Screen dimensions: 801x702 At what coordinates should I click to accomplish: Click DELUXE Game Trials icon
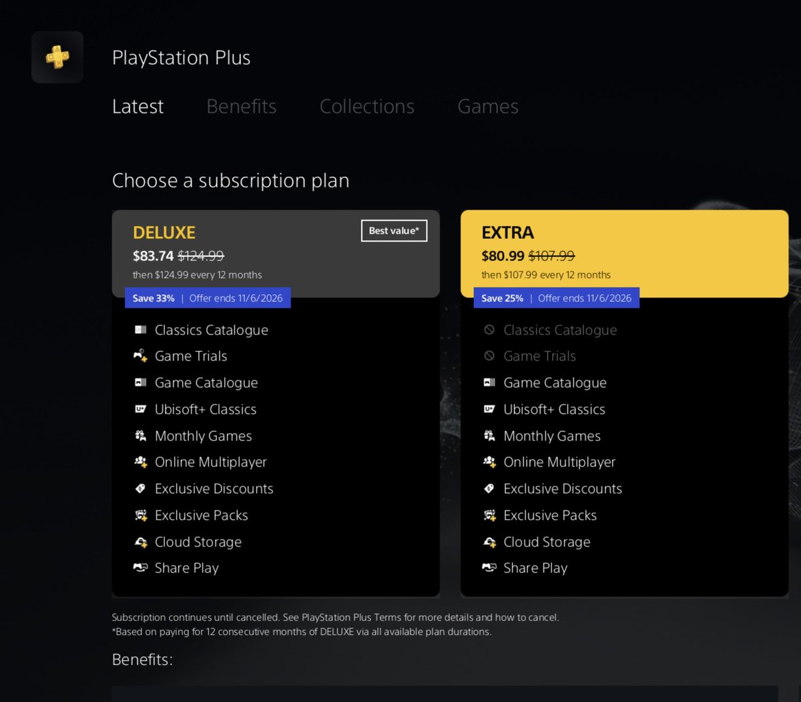coord(140,356)
